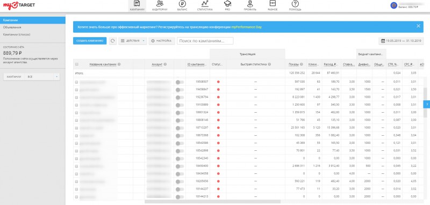Screen dimensions: 430x205
Task: Click the red status dot for campaign 18542340
Action: 218,158
